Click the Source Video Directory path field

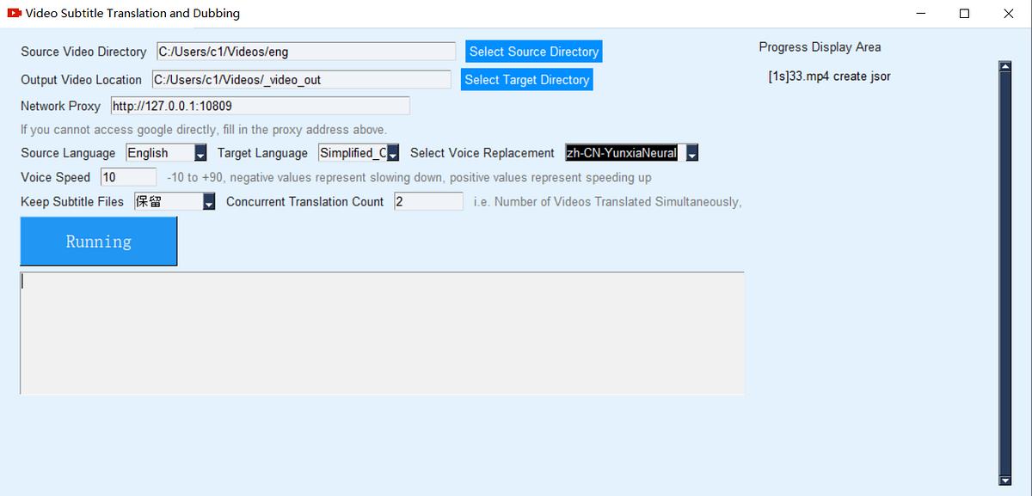coord(305,51)
